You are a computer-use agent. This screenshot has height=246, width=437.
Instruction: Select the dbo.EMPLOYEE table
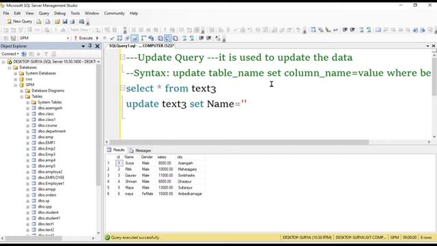pos(51,178)
